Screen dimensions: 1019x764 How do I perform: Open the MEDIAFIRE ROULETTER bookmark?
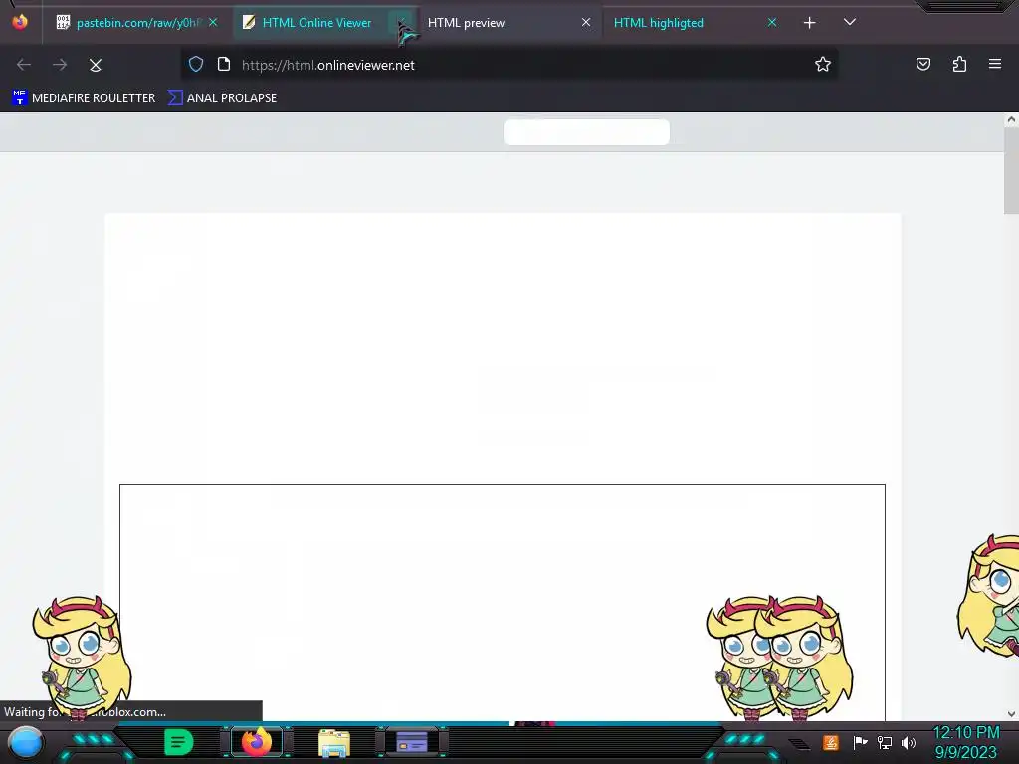(84, 98)
